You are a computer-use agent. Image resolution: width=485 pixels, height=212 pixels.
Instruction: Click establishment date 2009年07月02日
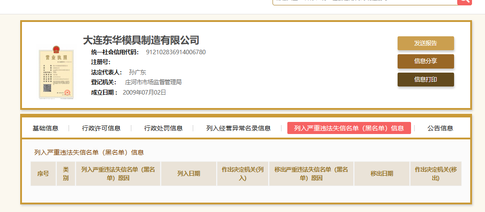tap(144, 92)
